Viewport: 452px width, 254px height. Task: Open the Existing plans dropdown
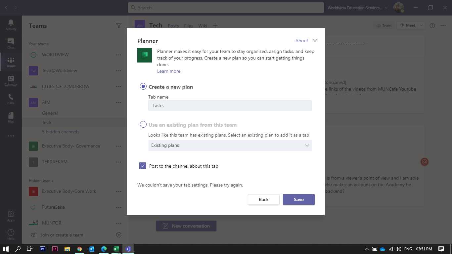[x=230, y=146]
